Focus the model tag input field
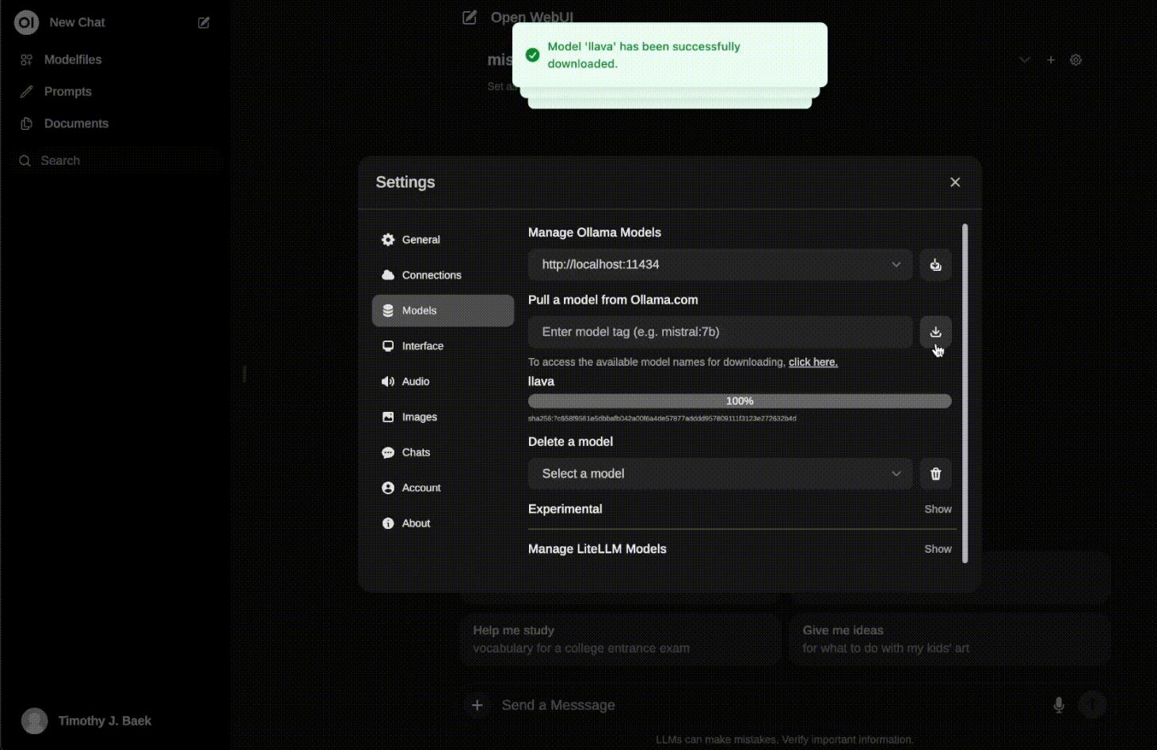The height and width of the screenshot is (750, 1157). (720, 332)
